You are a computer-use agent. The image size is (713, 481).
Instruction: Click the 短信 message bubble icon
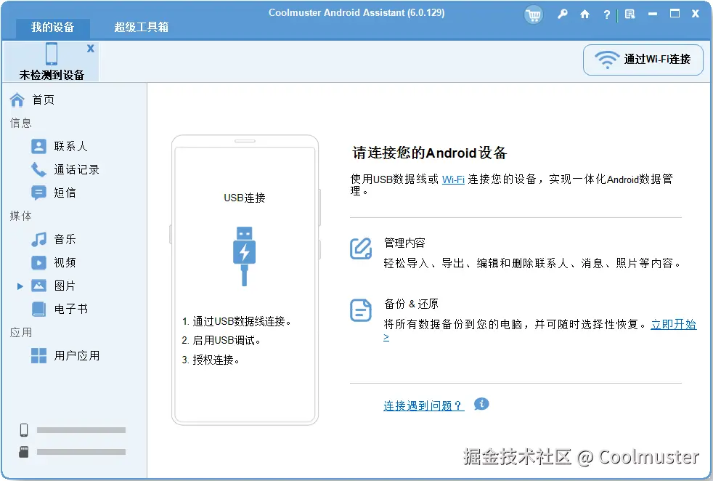pyautogui.click(x=38, y=193)
